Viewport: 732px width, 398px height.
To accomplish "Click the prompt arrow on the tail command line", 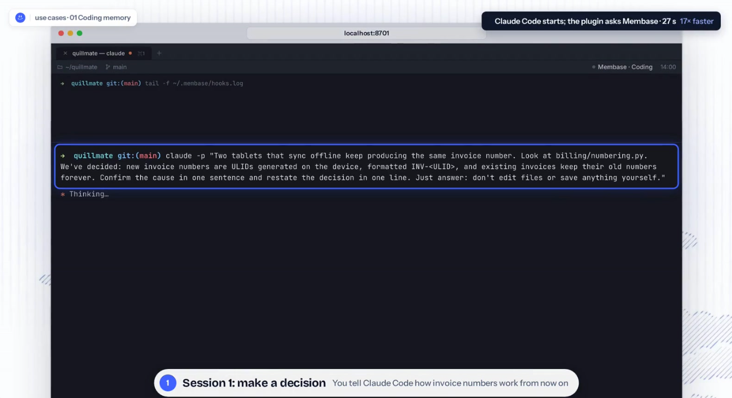I will click(62, 83).
